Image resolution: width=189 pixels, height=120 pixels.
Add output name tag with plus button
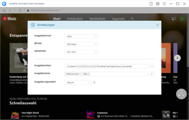[x=152, y=74]
